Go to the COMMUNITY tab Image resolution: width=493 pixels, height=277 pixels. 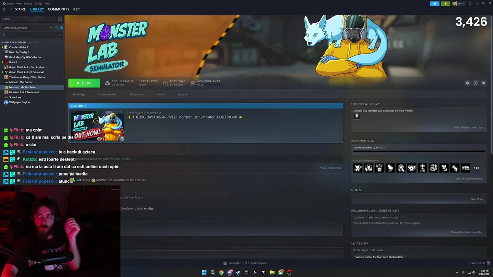[x=59, y=9]
